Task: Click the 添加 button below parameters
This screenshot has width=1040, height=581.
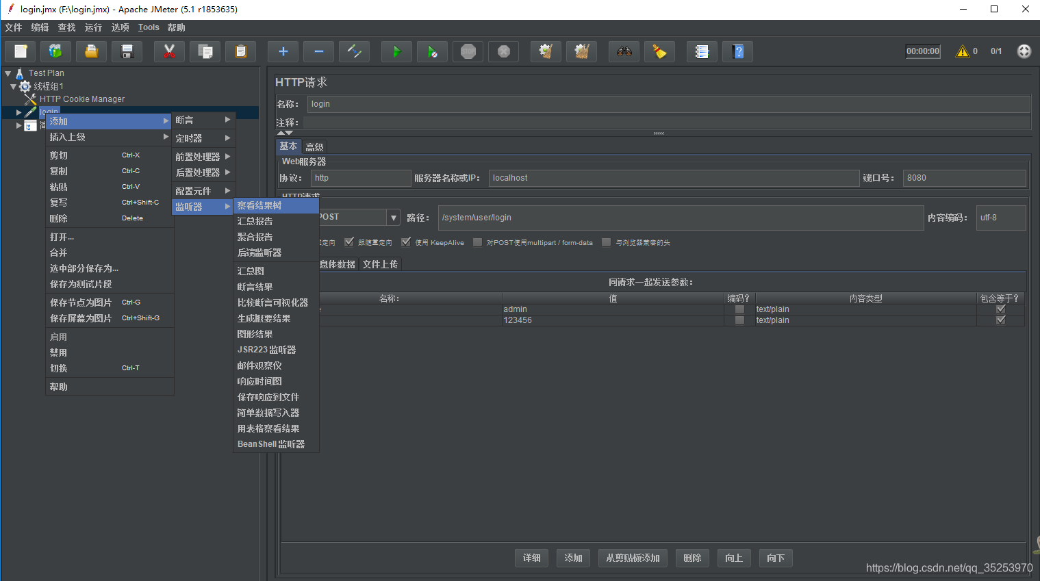Action: (x=573, y=558)
